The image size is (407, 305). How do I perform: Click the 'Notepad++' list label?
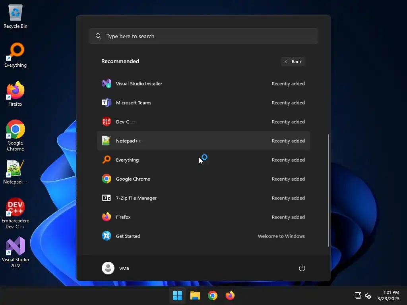pos(128,141)
